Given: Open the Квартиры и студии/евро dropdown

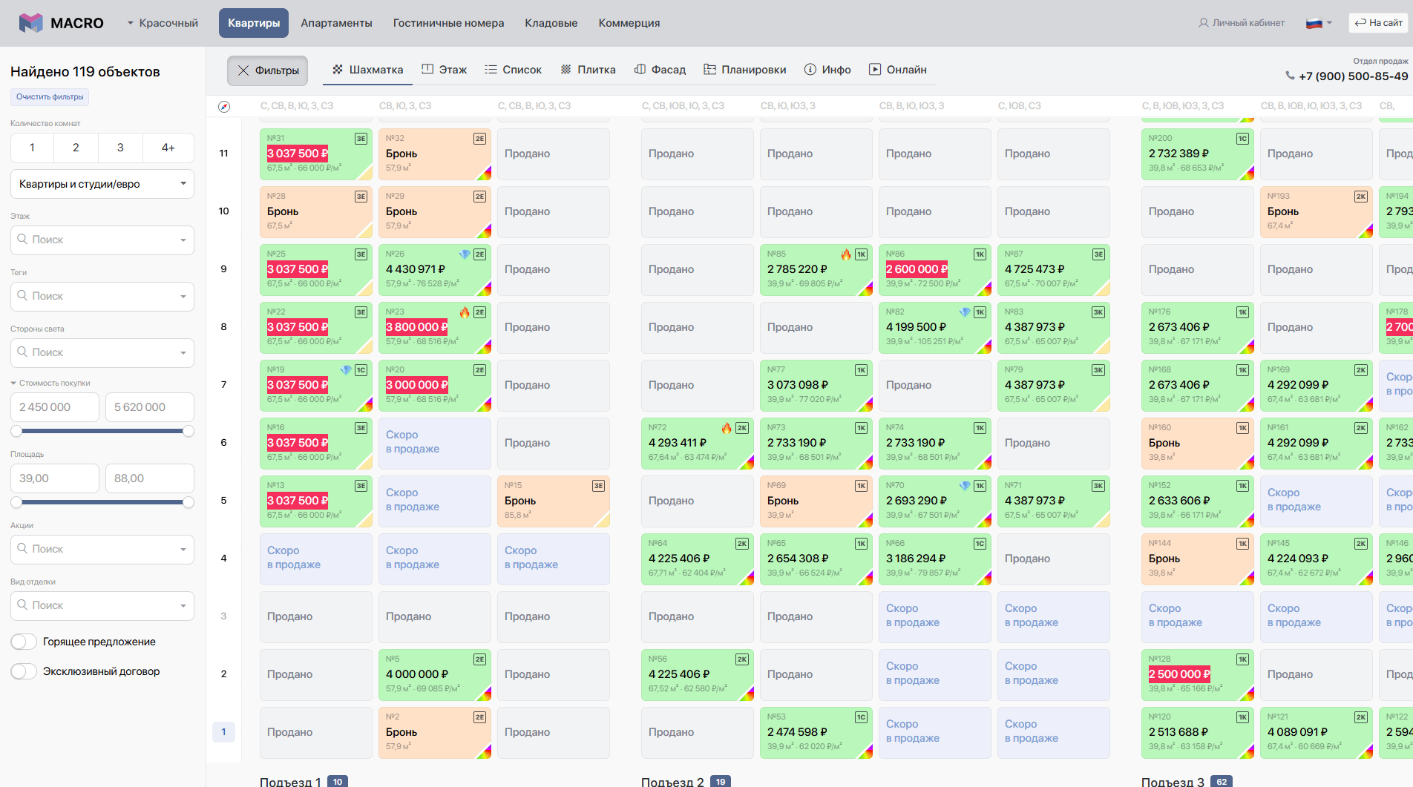Looking at the screenshot, I should [x=102, y=184].
